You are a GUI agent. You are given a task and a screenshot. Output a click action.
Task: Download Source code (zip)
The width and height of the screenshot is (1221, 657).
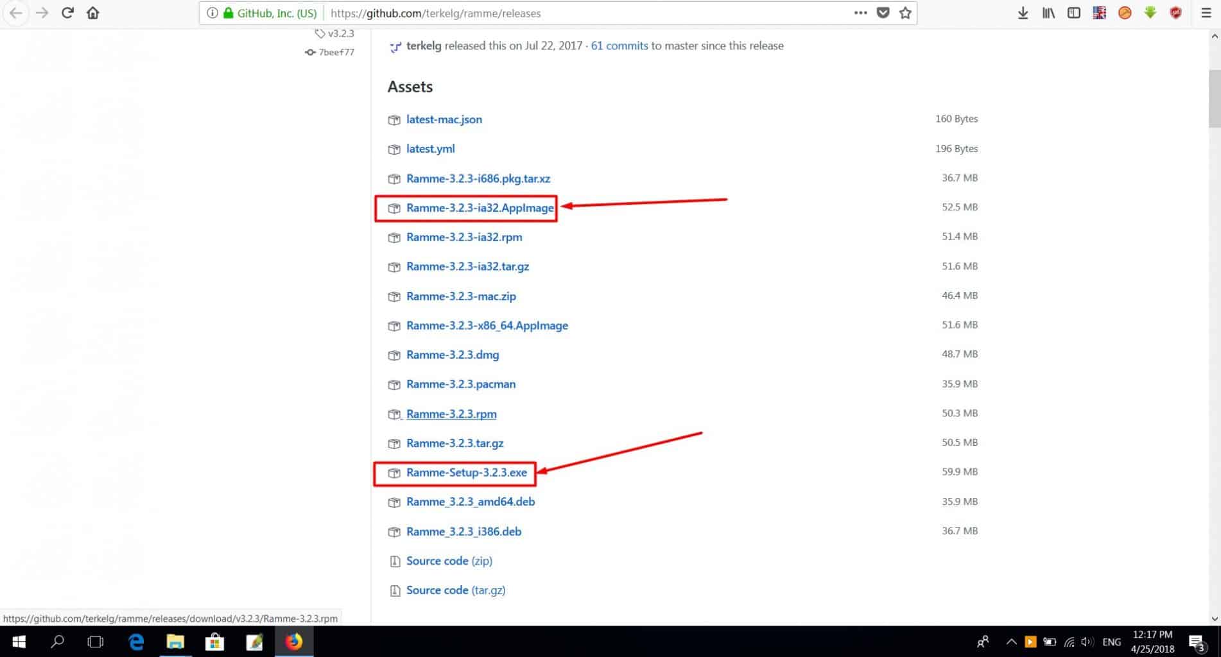pyautogui.click(x=449, y=561)
